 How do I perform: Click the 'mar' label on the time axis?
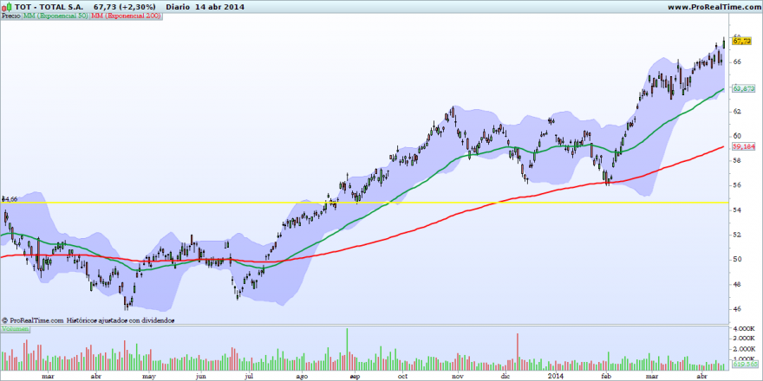click(48, 376)
